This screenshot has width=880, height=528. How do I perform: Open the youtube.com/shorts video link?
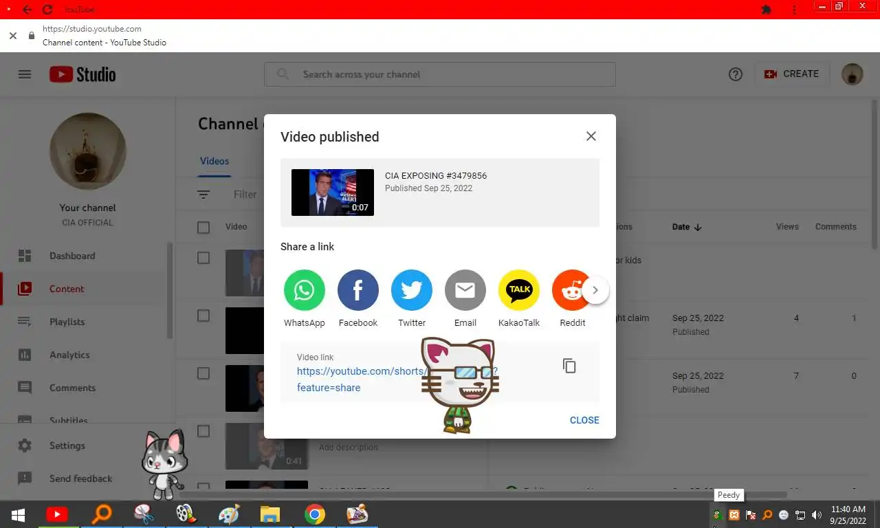(x=397, y=379)
